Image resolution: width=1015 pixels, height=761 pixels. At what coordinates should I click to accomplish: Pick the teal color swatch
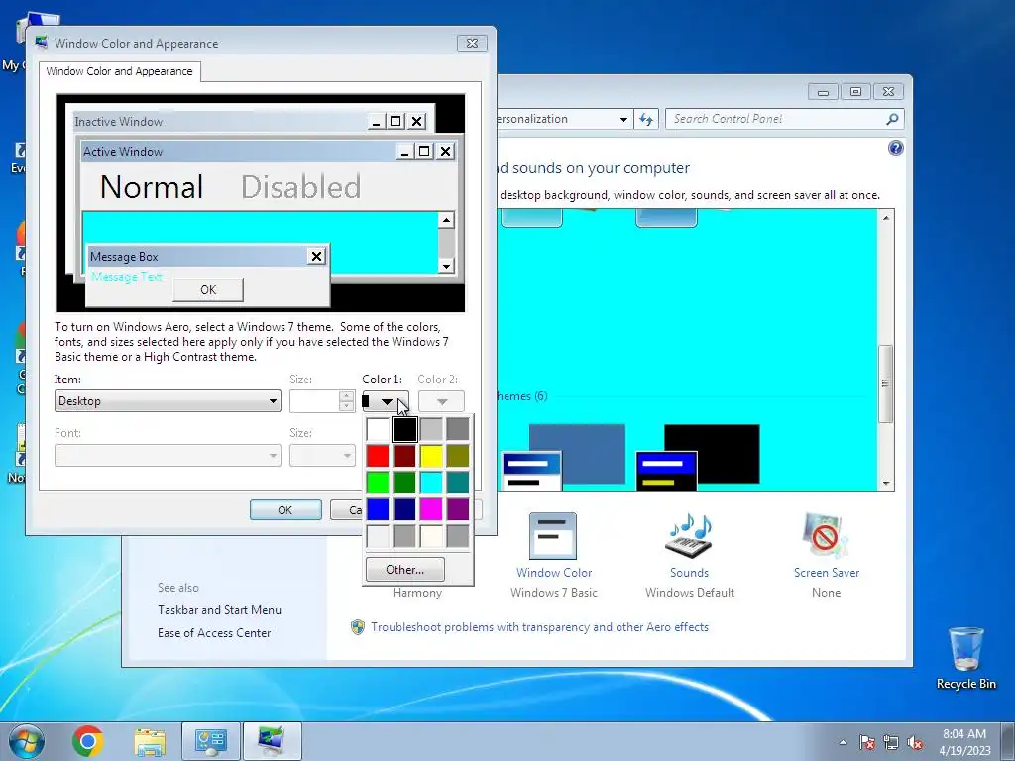pyautogui.click(x=458, y=483)
